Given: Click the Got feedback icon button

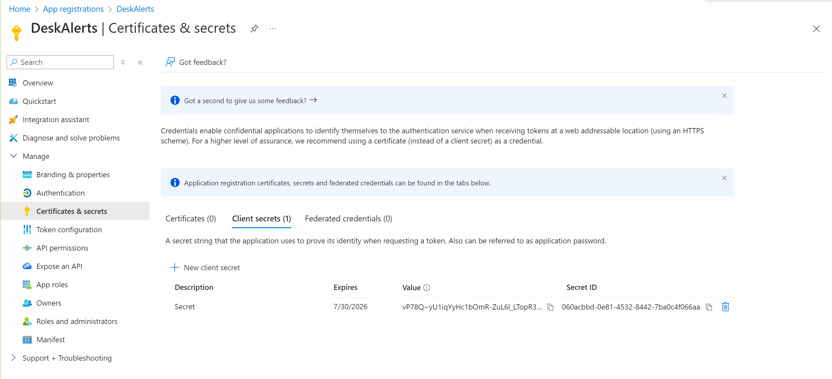Looking at the screenshot, I should [x=170, y=62].
